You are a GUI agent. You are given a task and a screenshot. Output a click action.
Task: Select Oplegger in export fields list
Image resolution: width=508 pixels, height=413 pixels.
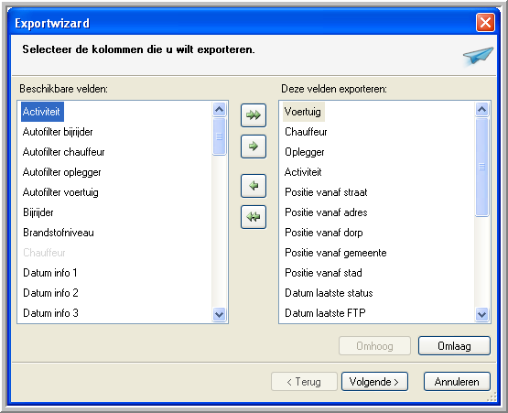(x=305, y=152)
